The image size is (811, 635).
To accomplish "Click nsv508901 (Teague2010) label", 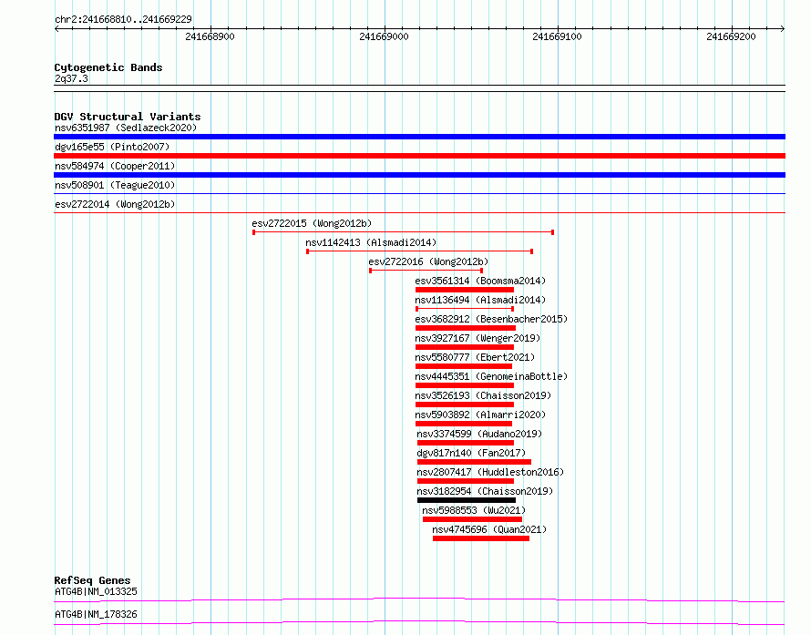I will coord(115,185).
